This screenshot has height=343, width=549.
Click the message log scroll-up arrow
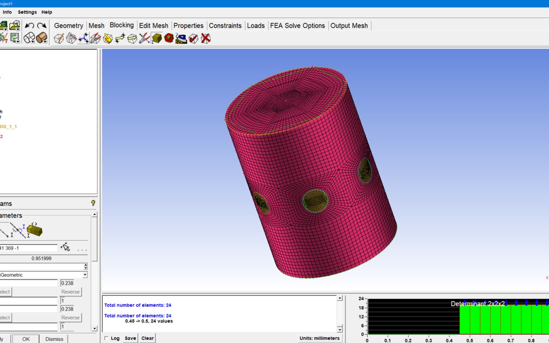click(340, 298)
